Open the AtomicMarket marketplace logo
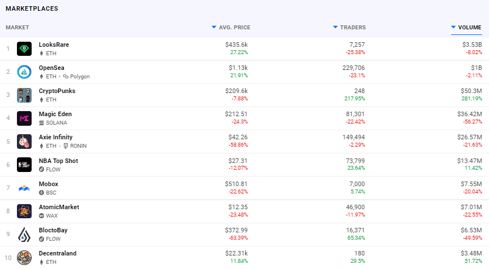 24,211
